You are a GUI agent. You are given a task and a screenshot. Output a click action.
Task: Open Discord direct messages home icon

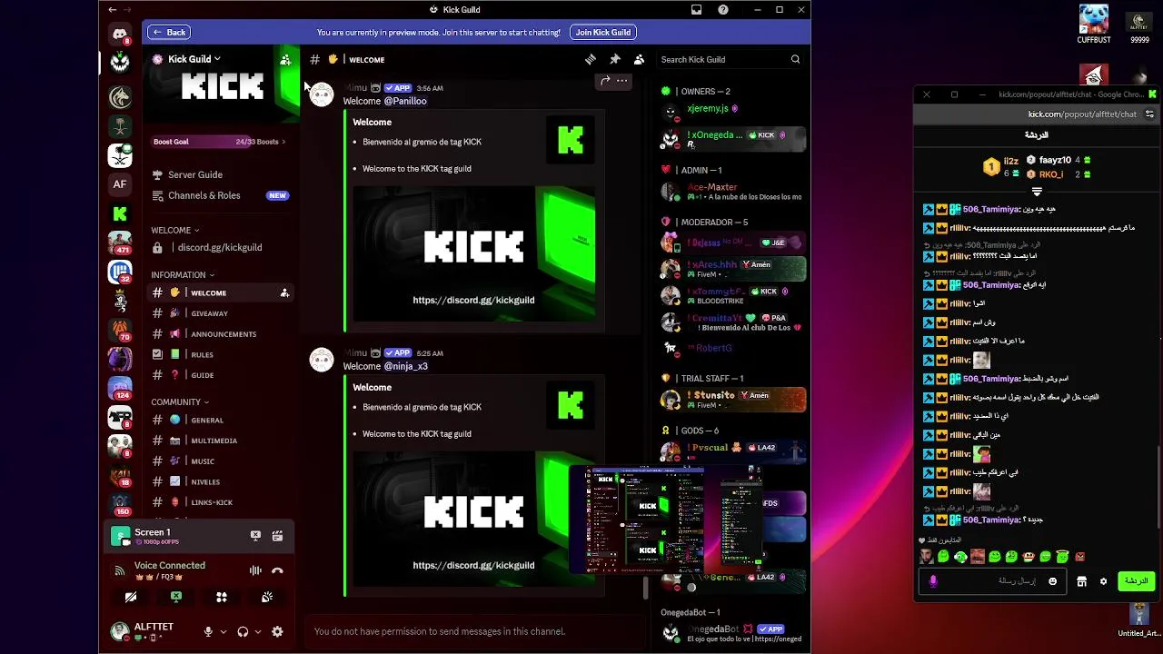pyautogui.click(x=120, y=34)
